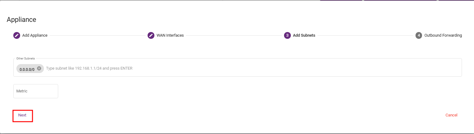Click the step 3 circle icon

(x=287, y=35)
